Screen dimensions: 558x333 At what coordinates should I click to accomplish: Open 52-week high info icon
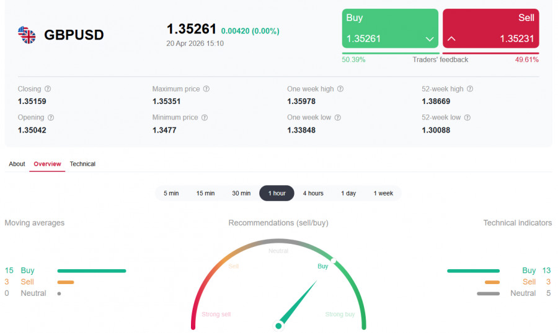coord(470,89)
